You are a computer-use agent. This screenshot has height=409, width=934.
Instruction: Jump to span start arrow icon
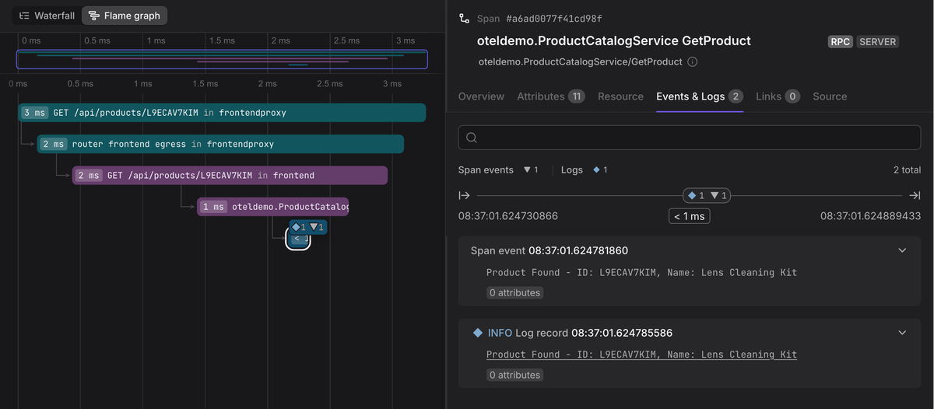pyautogui.click(x=465, y=196)
